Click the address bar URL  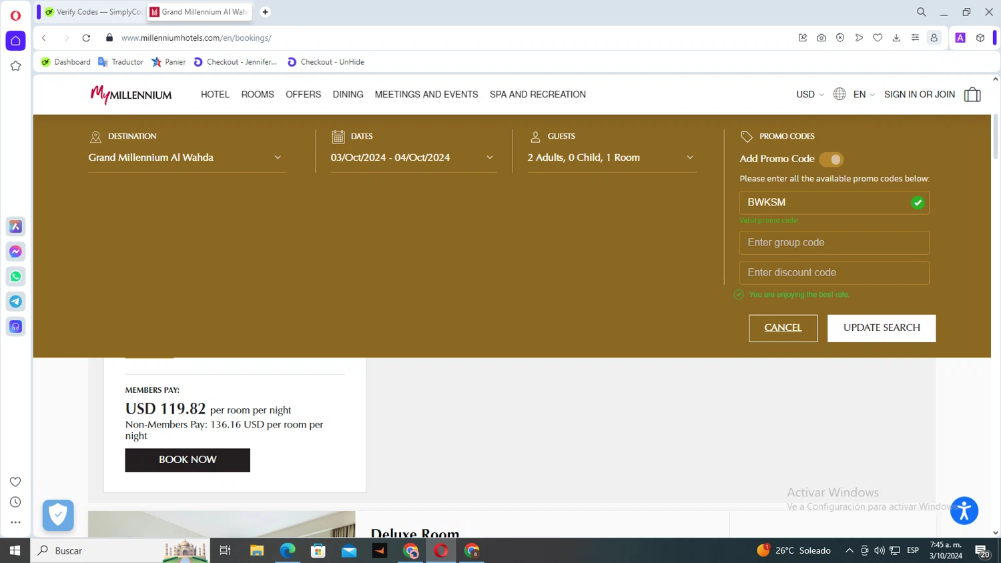click(x=196, y=38)
